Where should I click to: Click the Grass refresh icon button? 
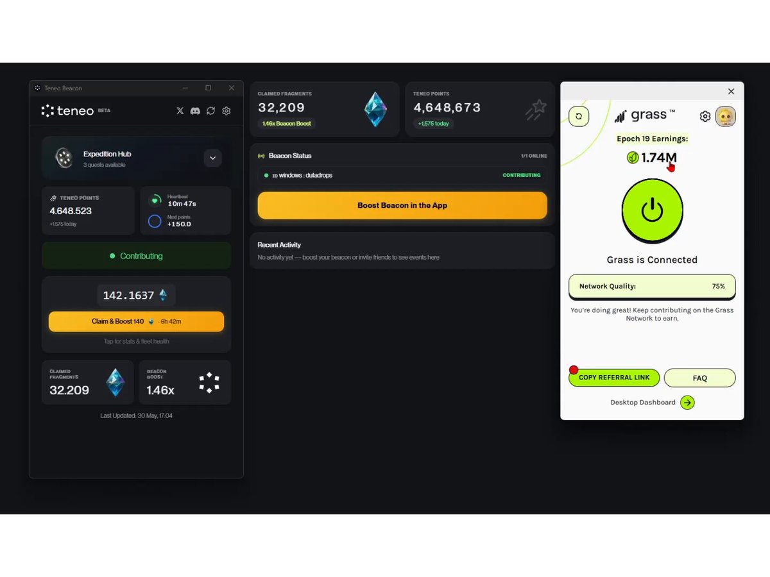579,116
